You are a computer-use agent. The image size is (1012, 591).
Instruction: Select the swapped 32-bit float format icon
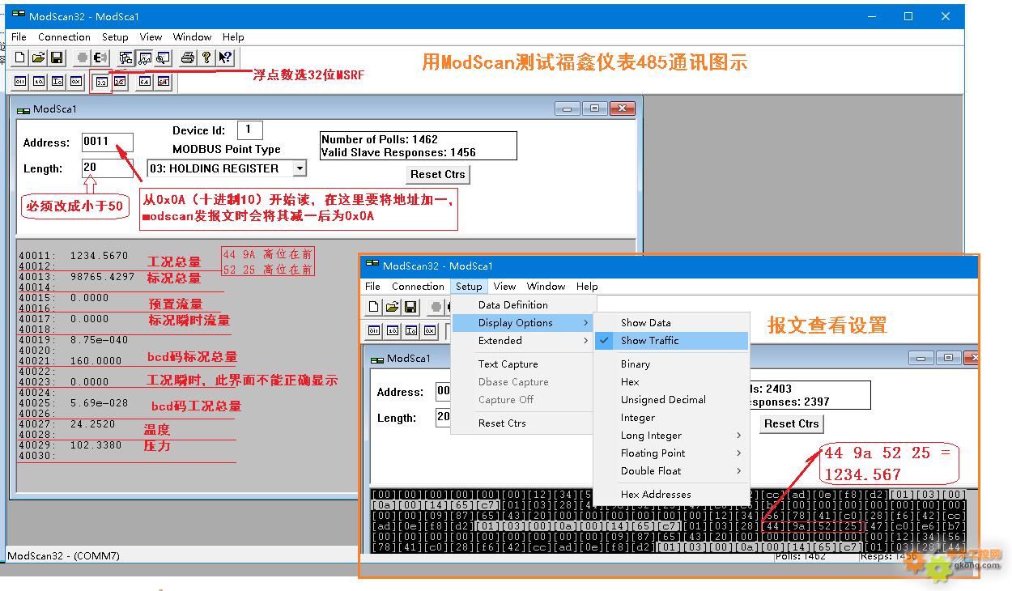pyautogui.click(x=120, y=81)
